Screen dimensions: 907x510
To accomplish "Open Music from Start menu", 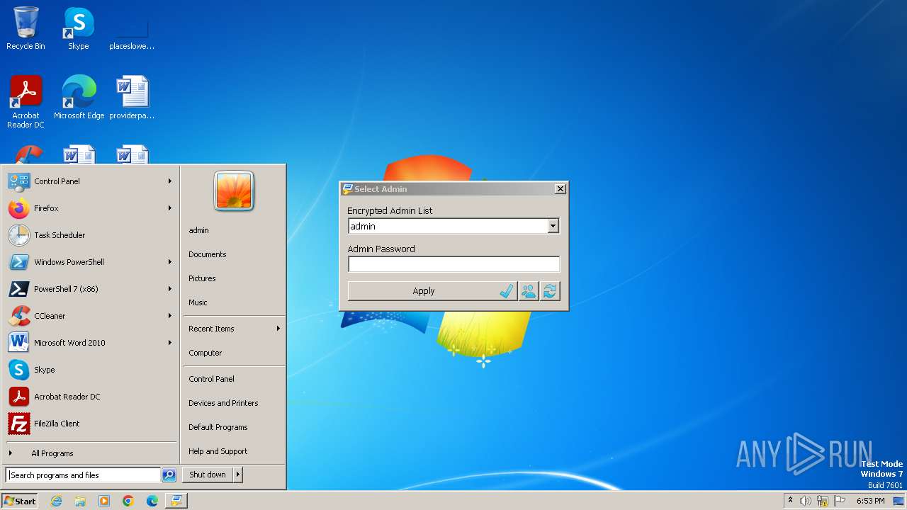I will coord(198,302).
